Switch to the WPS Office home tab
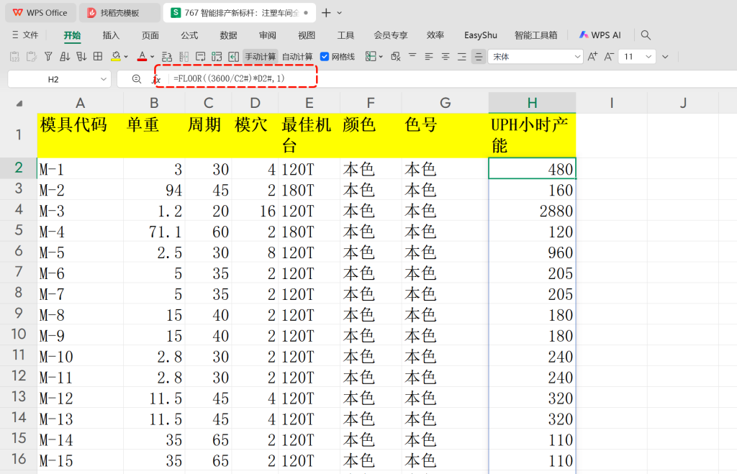This screenshot has width=737, height=474. [x=40, y=13]
